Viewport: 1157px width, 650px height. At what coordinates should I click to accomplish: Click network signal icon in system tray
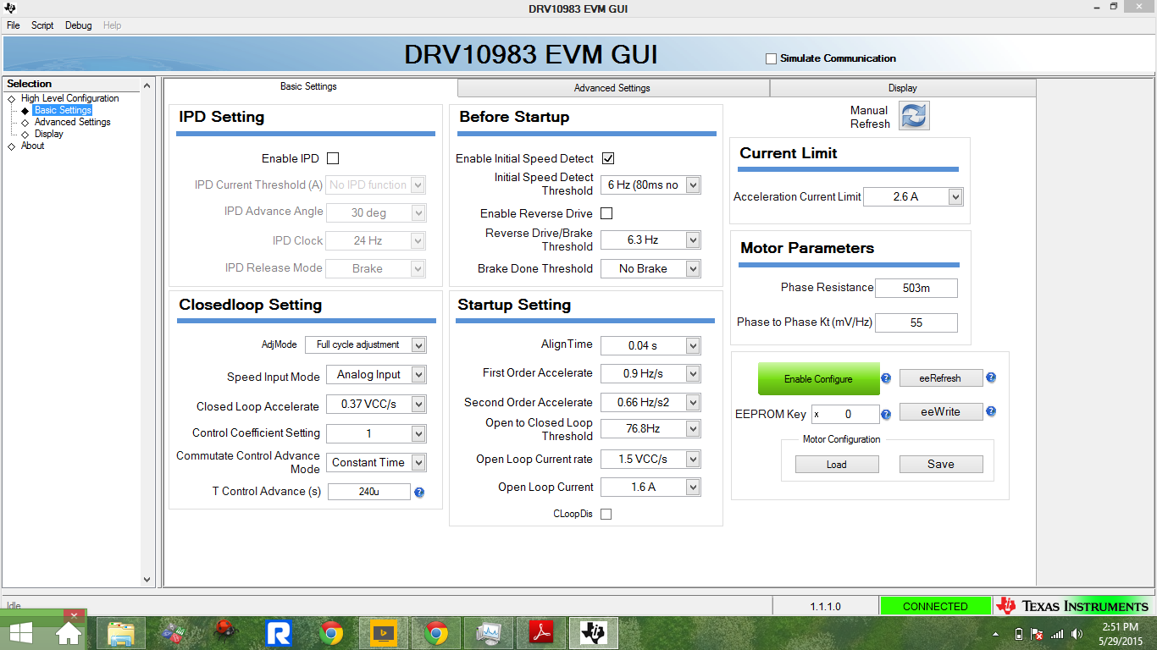(1056, 634)
